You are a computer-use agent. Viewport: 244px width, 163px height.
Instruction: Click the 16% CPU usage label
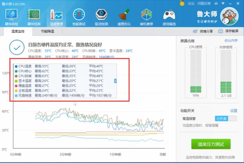[x=196, y=95]
